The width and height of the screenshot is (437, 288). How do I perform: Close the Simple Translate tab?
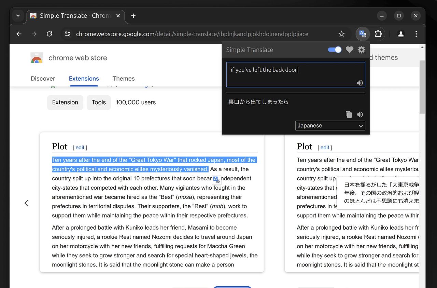tap(118, 16)
